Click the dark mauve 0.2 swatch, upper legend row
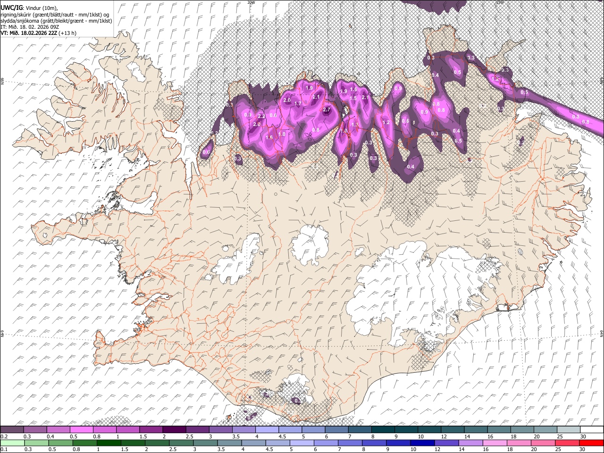 tap(12, 429)
